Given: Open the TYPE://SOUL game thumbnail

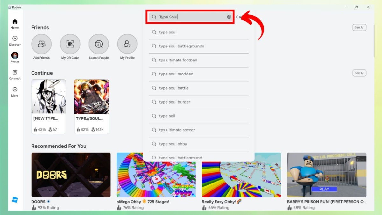Looking at the screenshot, I should 92,97.
